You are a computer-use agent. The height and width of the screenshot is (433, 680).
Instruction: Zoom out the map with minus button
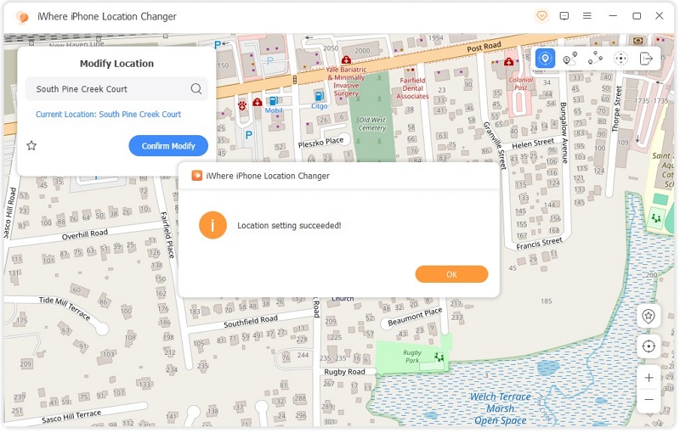click(x=649, y=399)
